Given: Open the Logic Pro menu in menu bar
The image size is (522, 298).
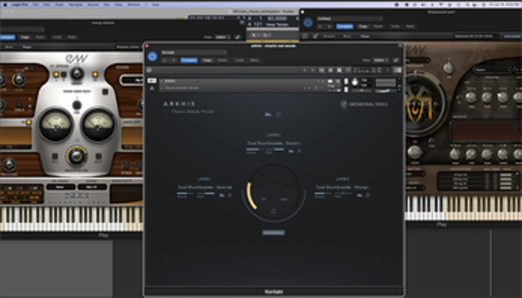Looking at the screenshot, I should (x=20, y=5).
